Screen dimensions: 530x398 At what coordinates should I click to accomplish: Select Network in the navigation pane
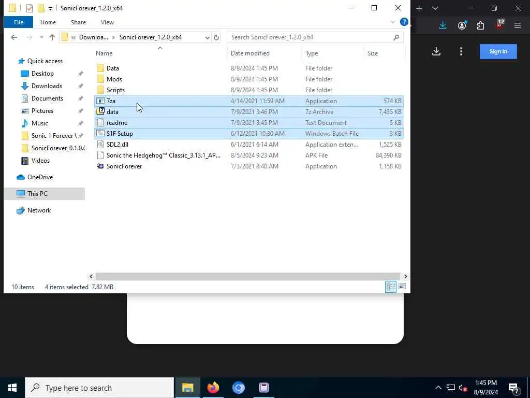(x=39, y=210)
